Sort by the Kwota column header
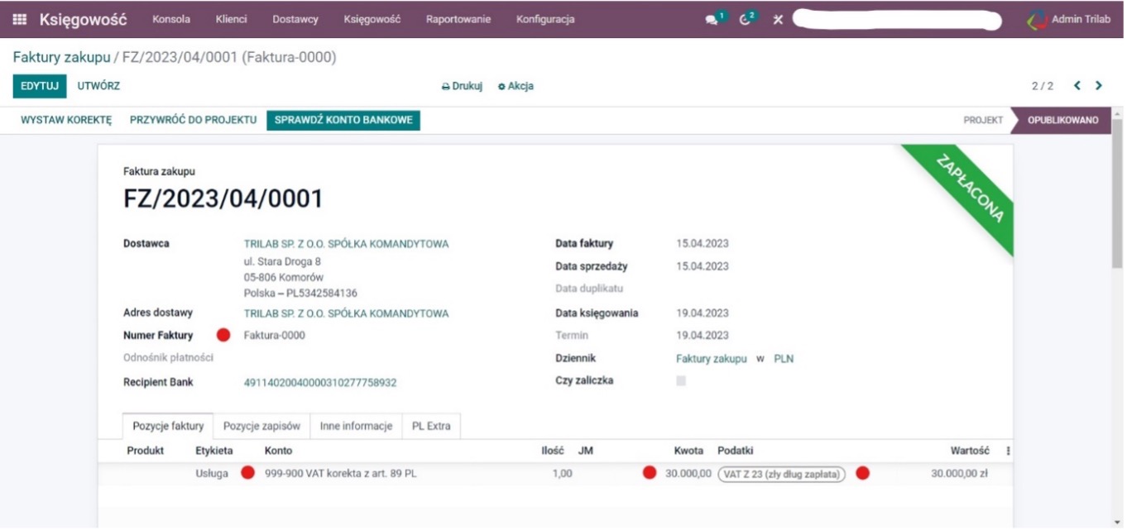Screen dimensions: 1127x530 (688, 451)
